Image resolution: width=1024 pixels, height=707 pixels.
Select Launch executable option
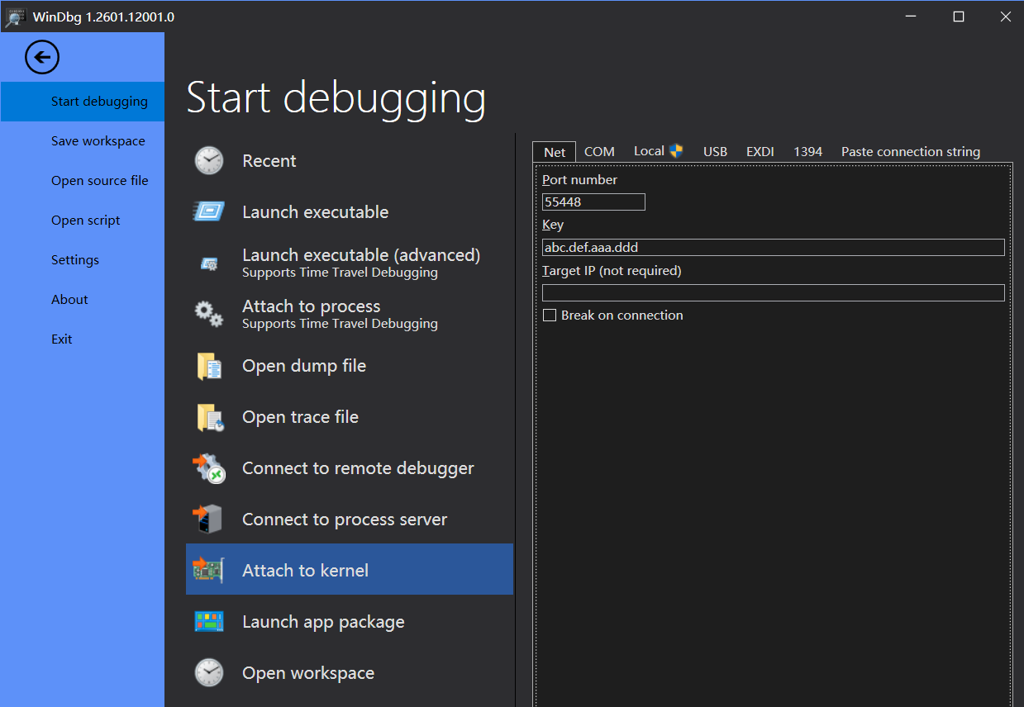[x=350, y=212]
